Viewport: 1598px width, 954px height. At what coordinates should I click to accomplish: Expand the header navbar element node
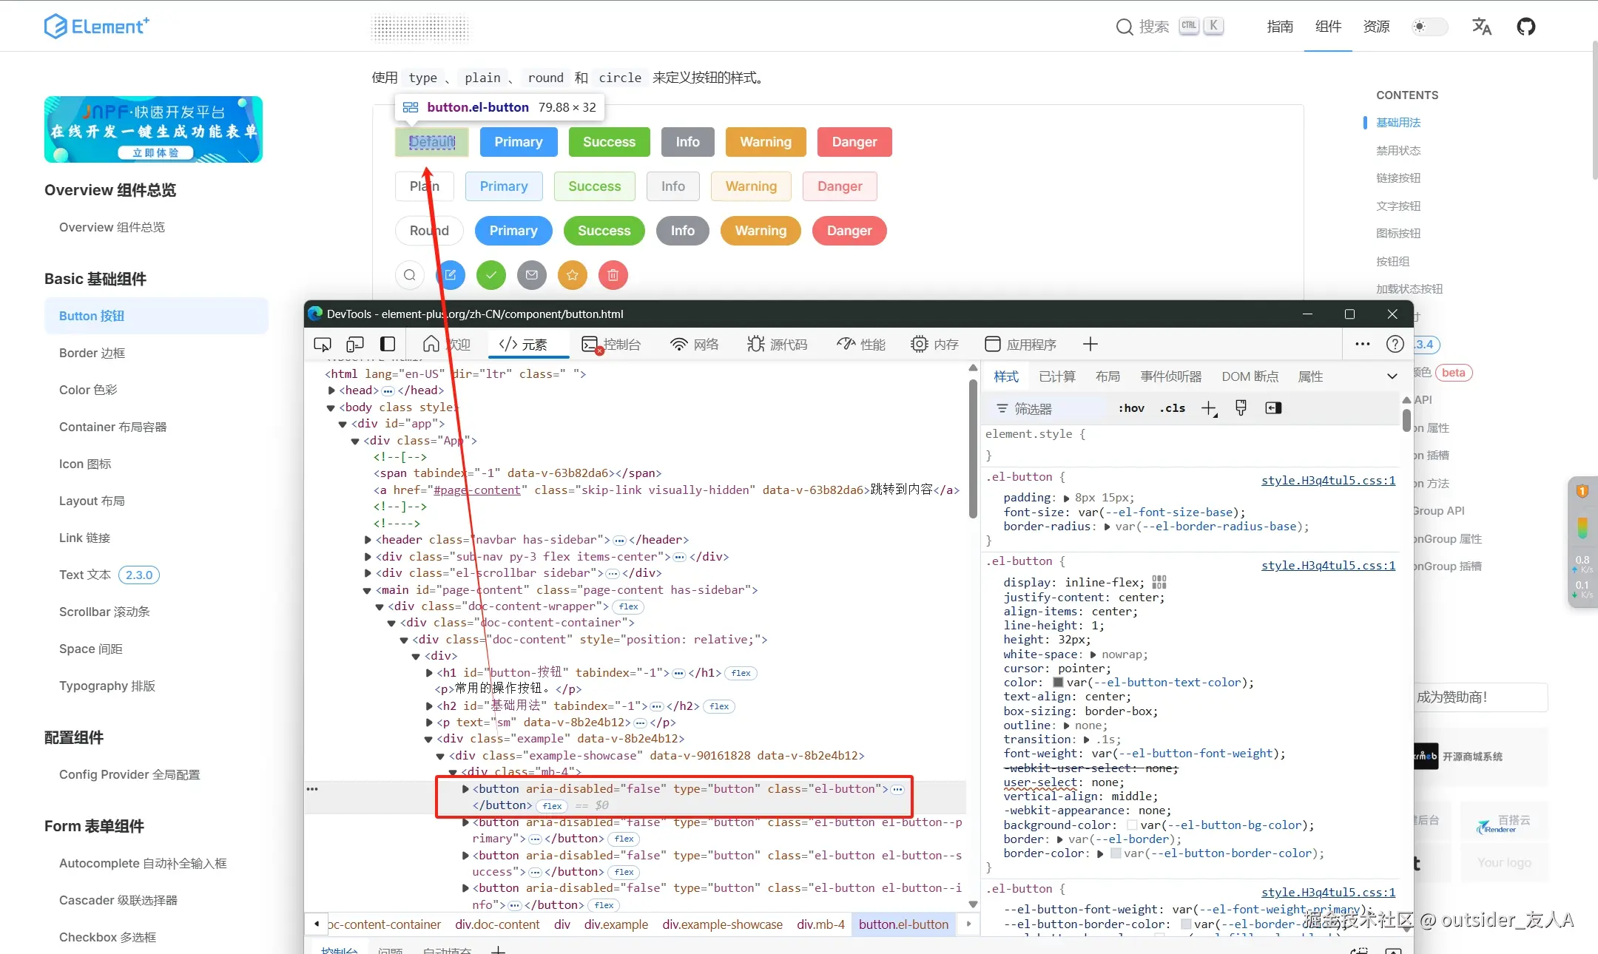(368, 540)
